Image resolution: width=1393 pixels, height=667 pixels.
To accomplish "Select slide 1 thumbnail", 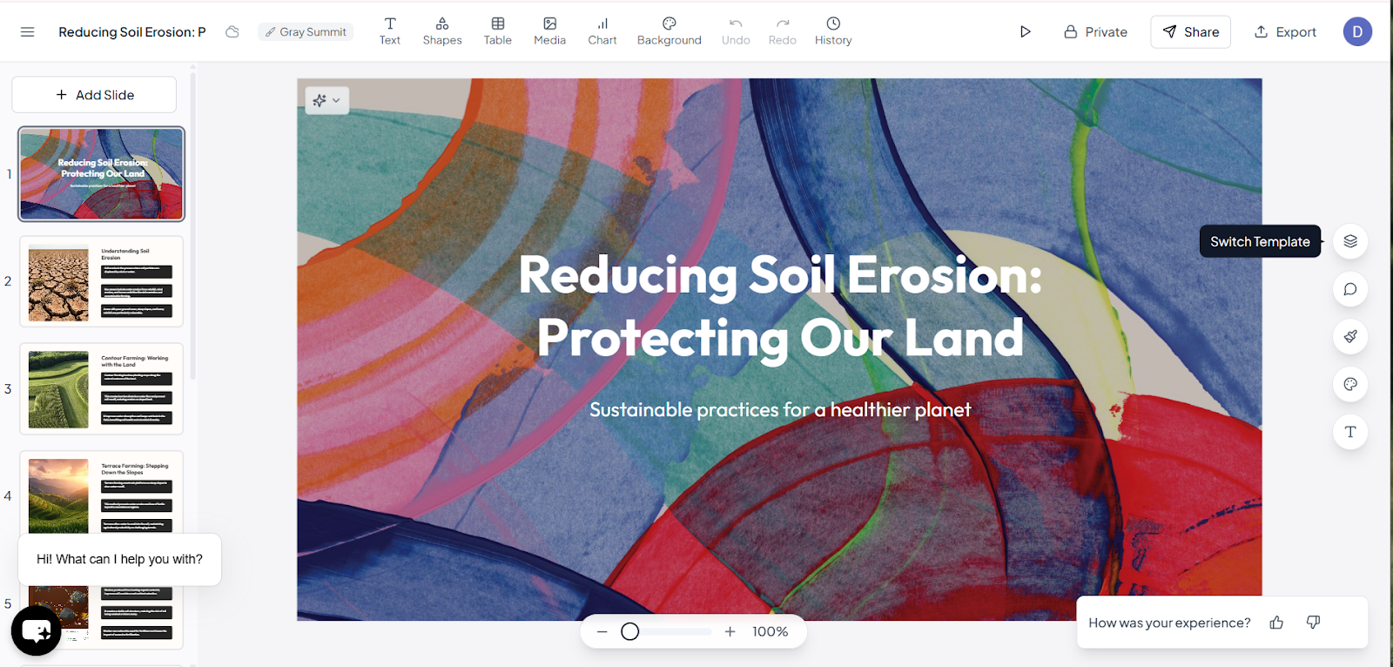I will (x=102, y=174).
